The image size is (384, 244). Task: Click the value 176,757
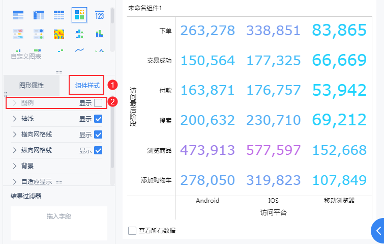[x=273, y=91]
